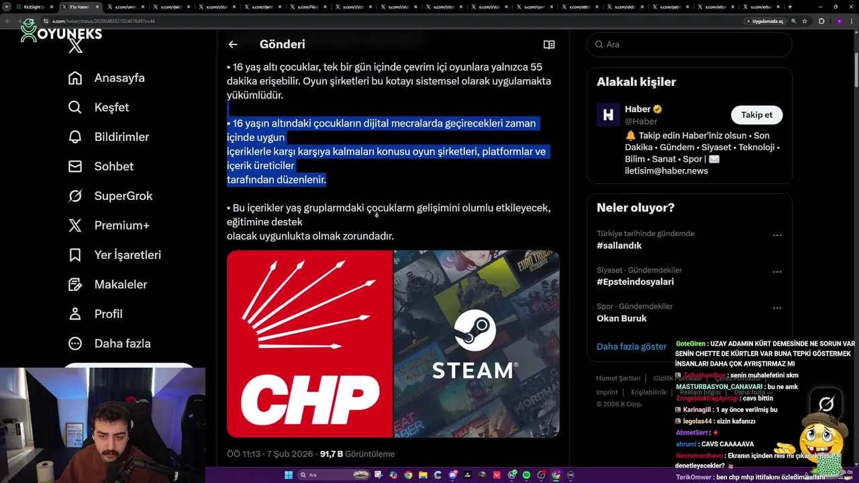This screenshot has height=483, width=859.
Task: Open the browser extensions puzzle icon
Action: tap(821, 21)
